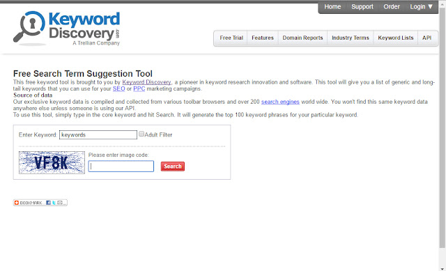Click the BOOKMARK label text
The image size is (446, 271).
tap(31, 203)
